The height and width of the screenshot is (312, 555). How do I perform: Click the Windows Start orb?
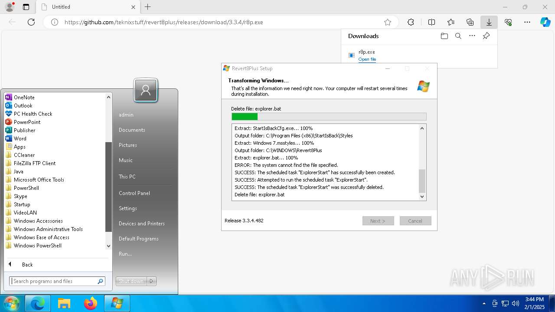point(12,303)
